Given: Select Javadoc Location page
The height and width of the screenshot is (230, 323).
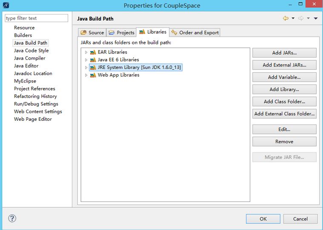Looking at the screenshot, I should [x=33, y=74].
